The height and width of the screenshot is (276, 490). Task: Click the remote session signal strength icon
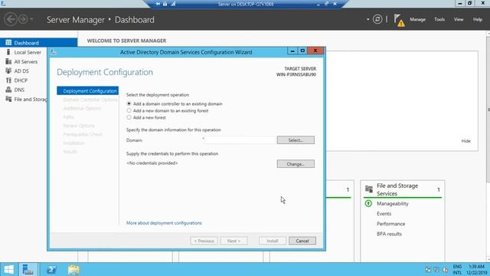[173, 4]
